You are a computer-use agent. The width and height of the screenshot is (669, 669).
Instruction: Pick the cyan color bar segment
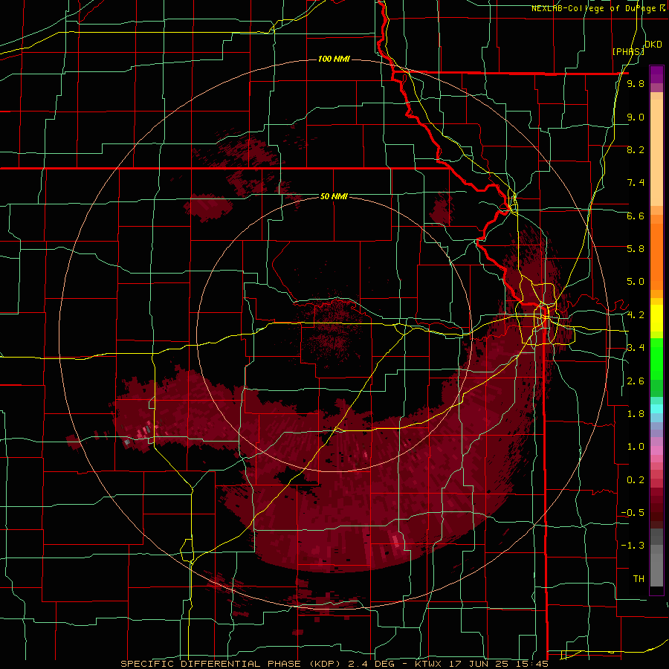click(x=656, y=409)
